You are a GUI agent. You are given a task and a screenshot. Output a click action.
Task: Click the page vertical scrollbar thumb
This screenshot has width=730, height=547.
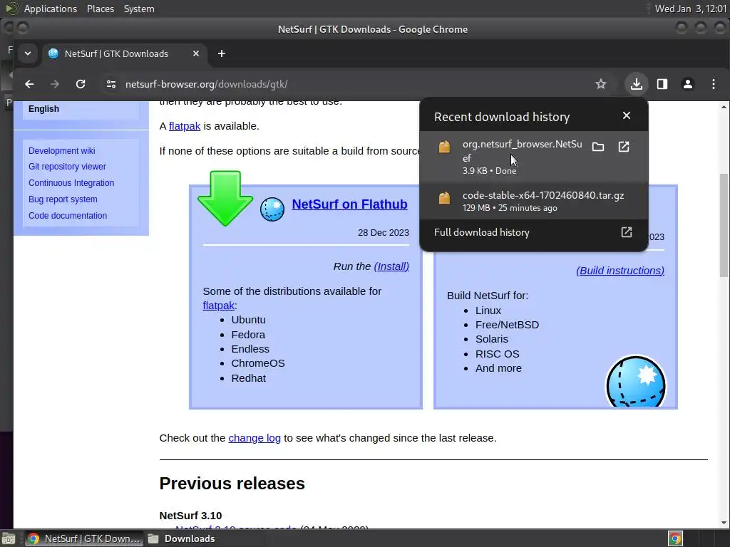pyautogui.click(x=724, y=226)
